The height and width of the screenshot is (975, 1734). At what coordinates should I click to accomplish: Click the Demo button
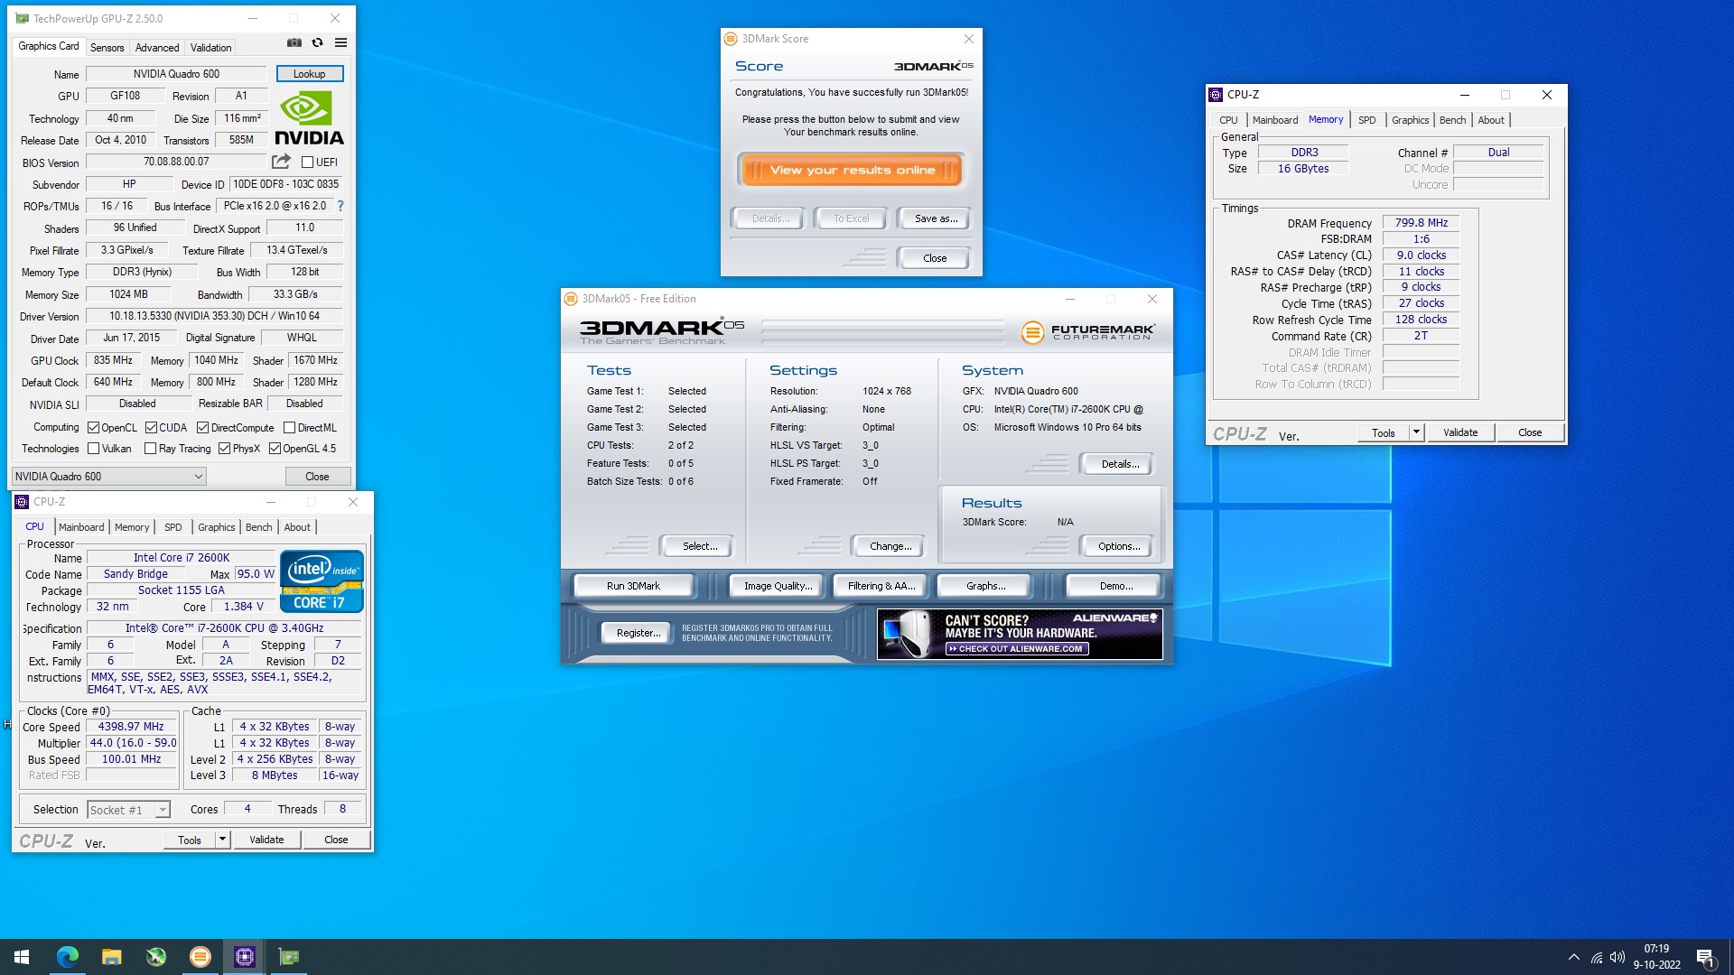(x=1115, y=586)
